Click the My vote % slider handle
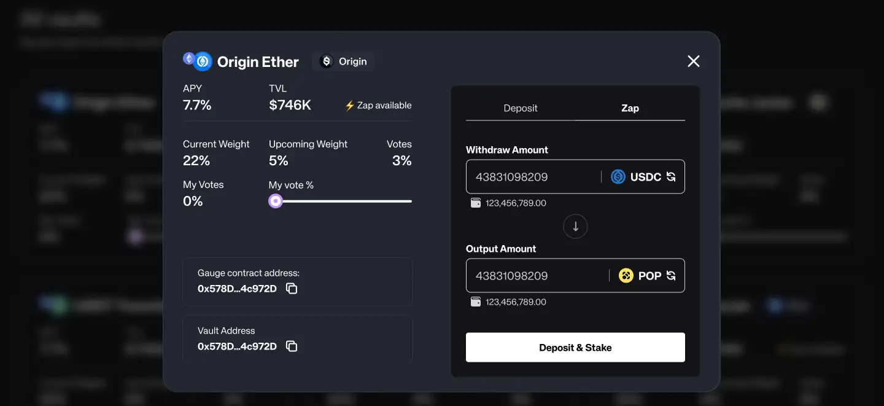 click(x=276, y=201)
